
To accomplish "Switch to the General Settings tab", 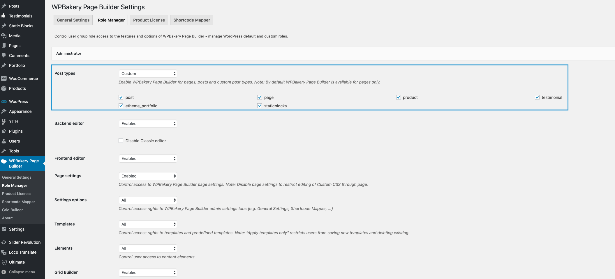I will point(73,20).
